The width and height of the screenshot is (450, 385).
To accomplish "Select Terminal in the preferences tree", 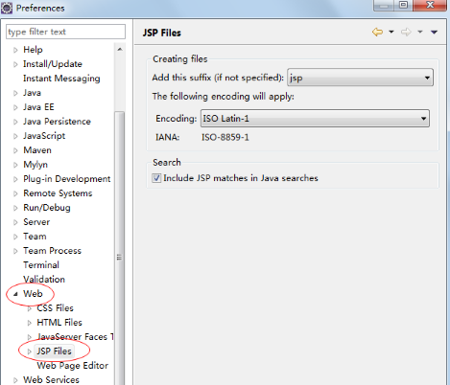I will (x=41, y=265).
